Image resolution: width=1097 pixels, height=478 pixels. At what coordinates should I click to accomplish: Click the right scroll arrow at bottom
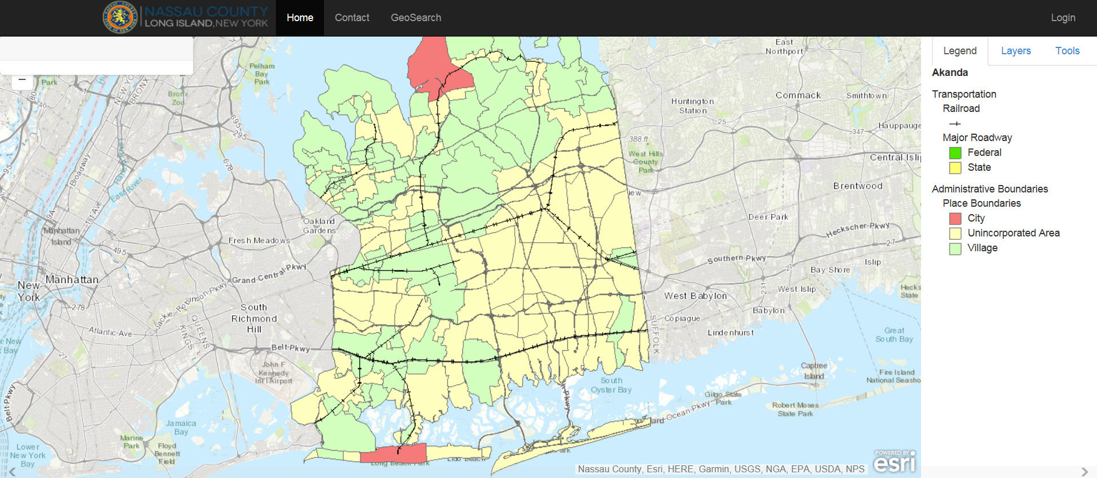tap(1084, 472)
